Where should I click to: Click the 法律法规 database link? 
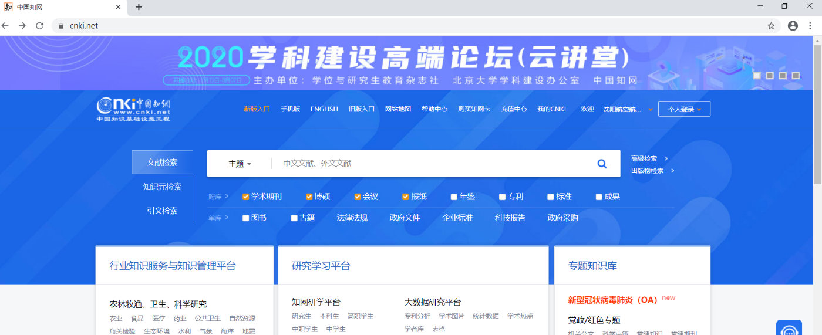tap(352, 218)
